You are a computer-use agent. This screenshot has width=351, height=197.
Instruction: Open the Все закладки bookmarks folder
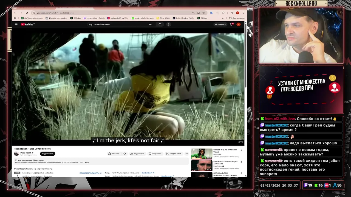(x=237, y=18)
